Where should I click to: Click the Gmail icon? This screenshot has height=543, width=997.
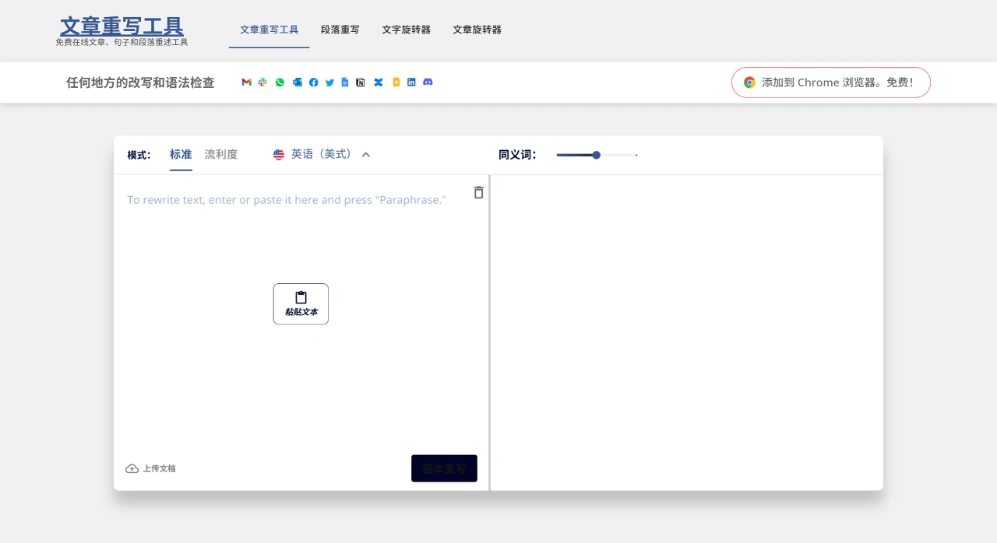[x=246, y=82]
